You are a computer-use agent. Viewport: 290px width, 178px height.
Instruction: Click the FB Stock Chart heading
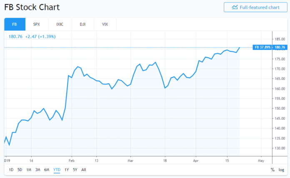tap(32, 7)
